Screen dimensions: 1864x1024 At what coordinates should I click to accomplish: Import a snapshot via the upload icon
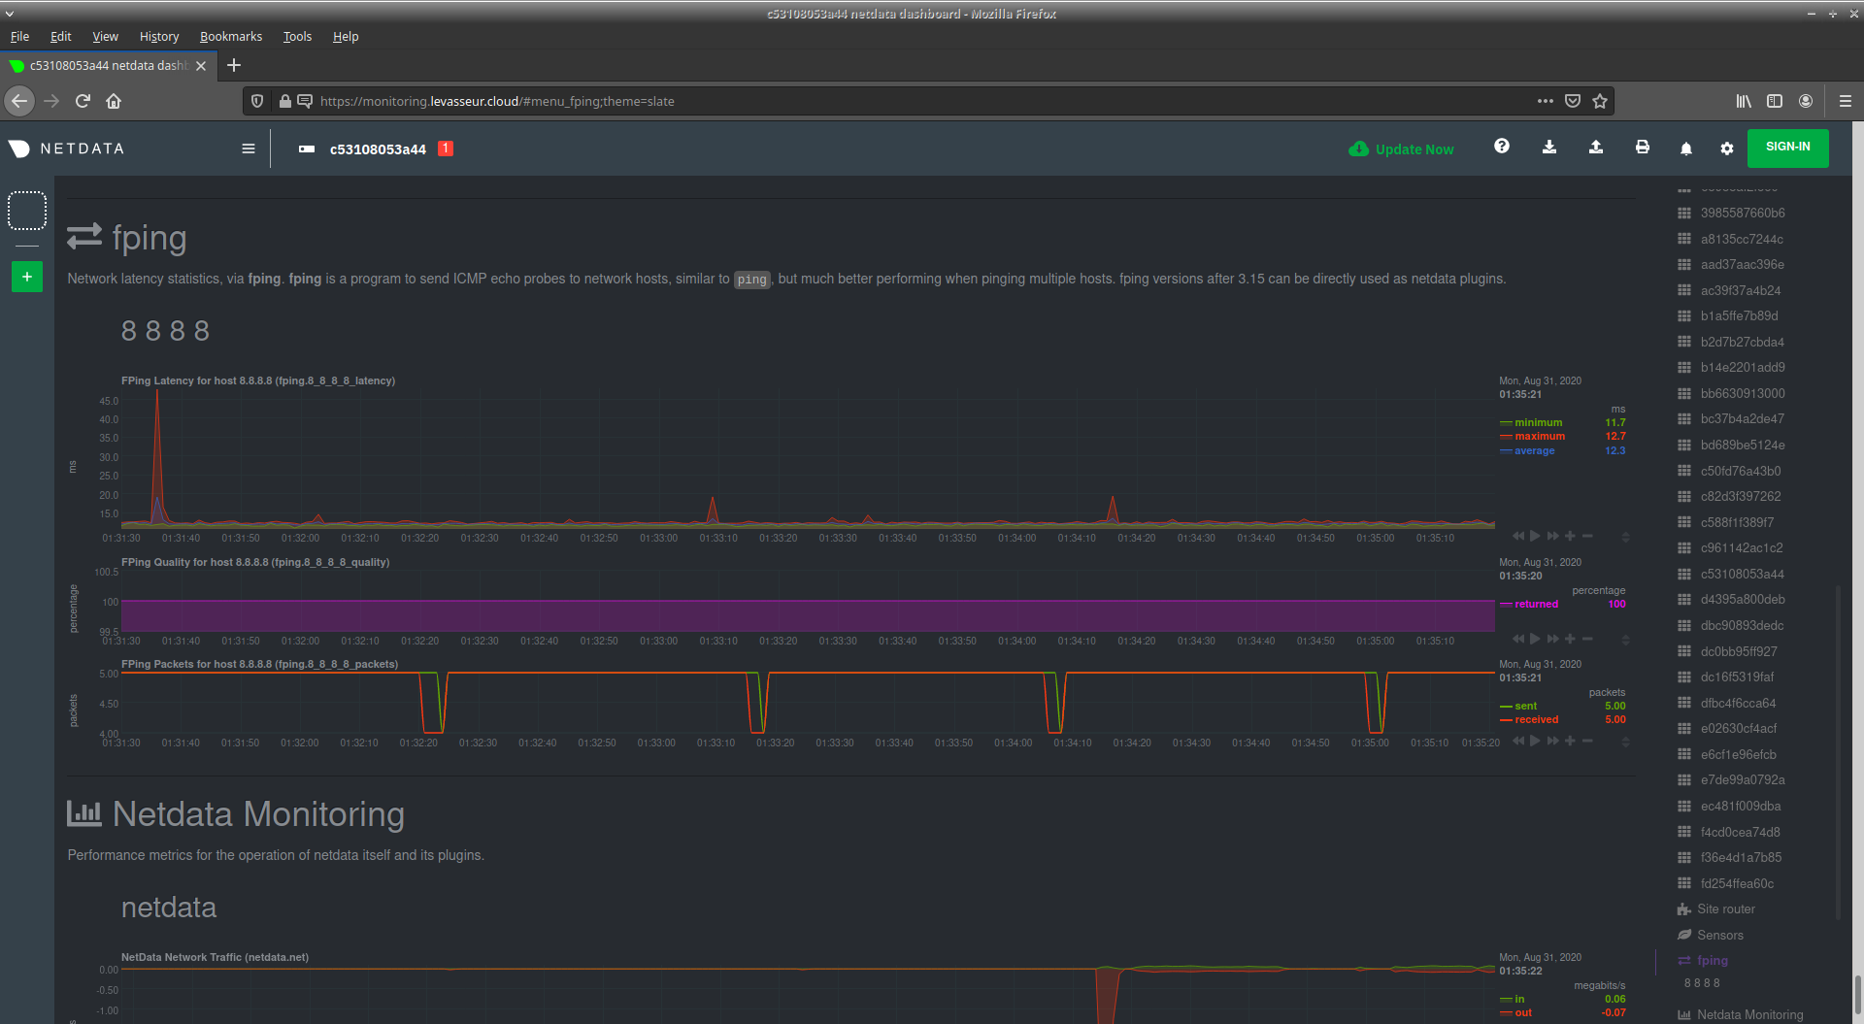[1595, 148]
